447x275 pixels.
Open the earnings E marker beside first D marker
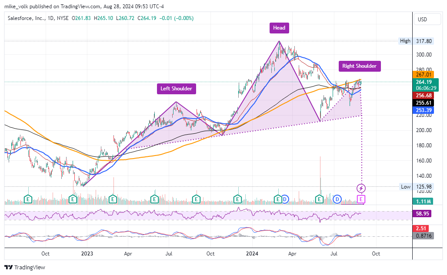click(278, 199)
